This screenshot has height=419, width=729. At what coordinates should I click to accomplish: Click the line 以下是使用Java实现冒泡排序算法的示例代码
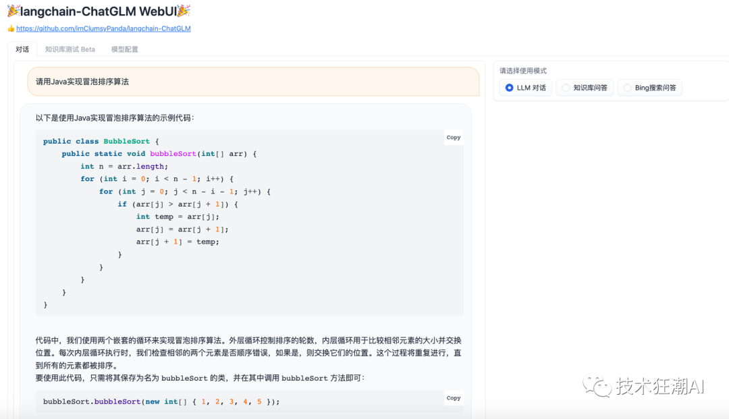115,118
